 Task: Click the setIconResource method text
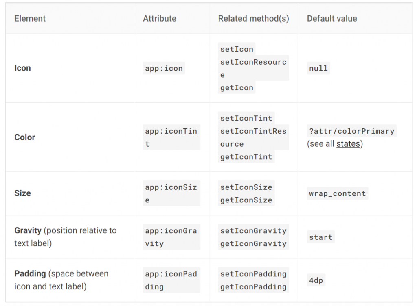[253, 68]
